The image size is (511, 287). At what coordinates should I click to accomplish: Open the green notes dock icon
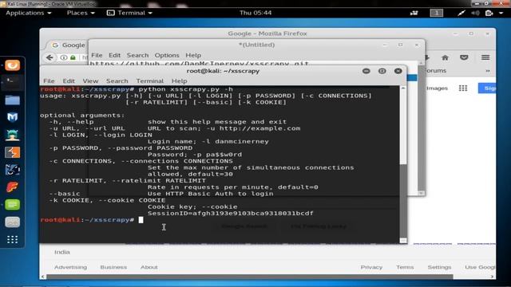[x=13, y=205]
